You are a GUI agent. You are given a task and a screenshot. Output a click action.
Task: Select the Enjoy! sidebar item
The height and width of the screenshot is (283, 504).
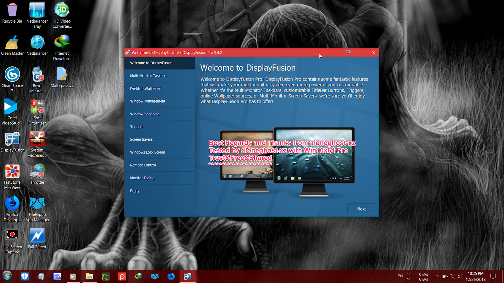click(160, 191)
